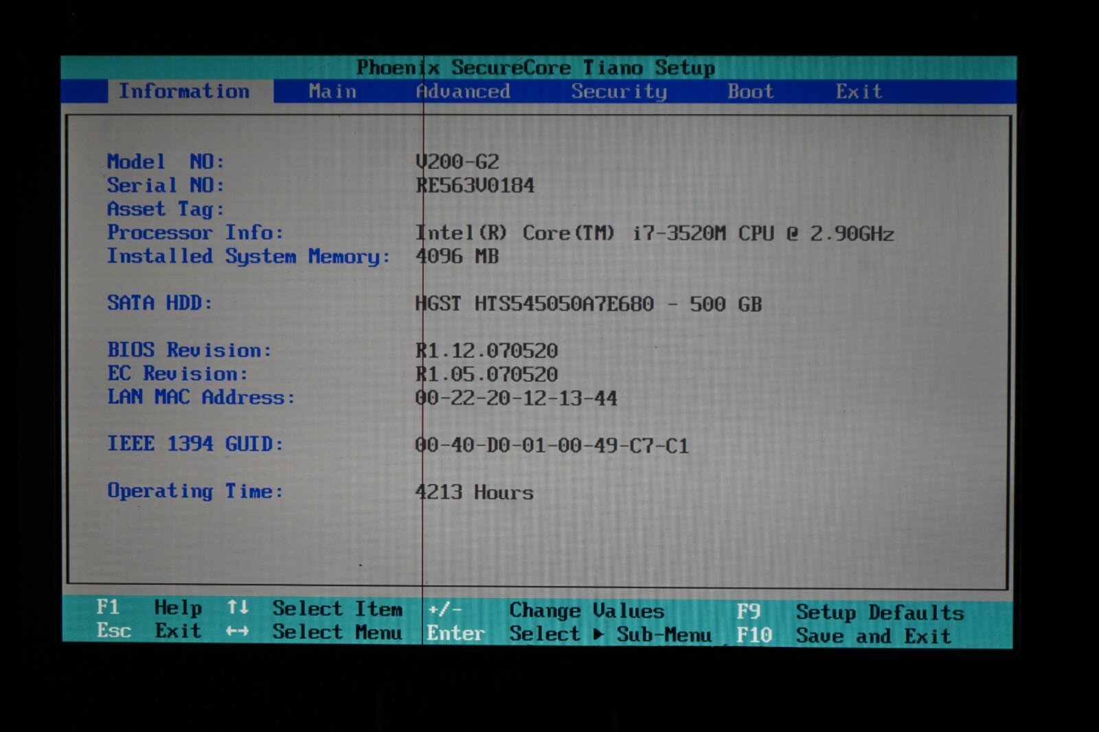Click the SATA HDD: label
This screenshot has width=1099, height=732.
coord(159,303)
